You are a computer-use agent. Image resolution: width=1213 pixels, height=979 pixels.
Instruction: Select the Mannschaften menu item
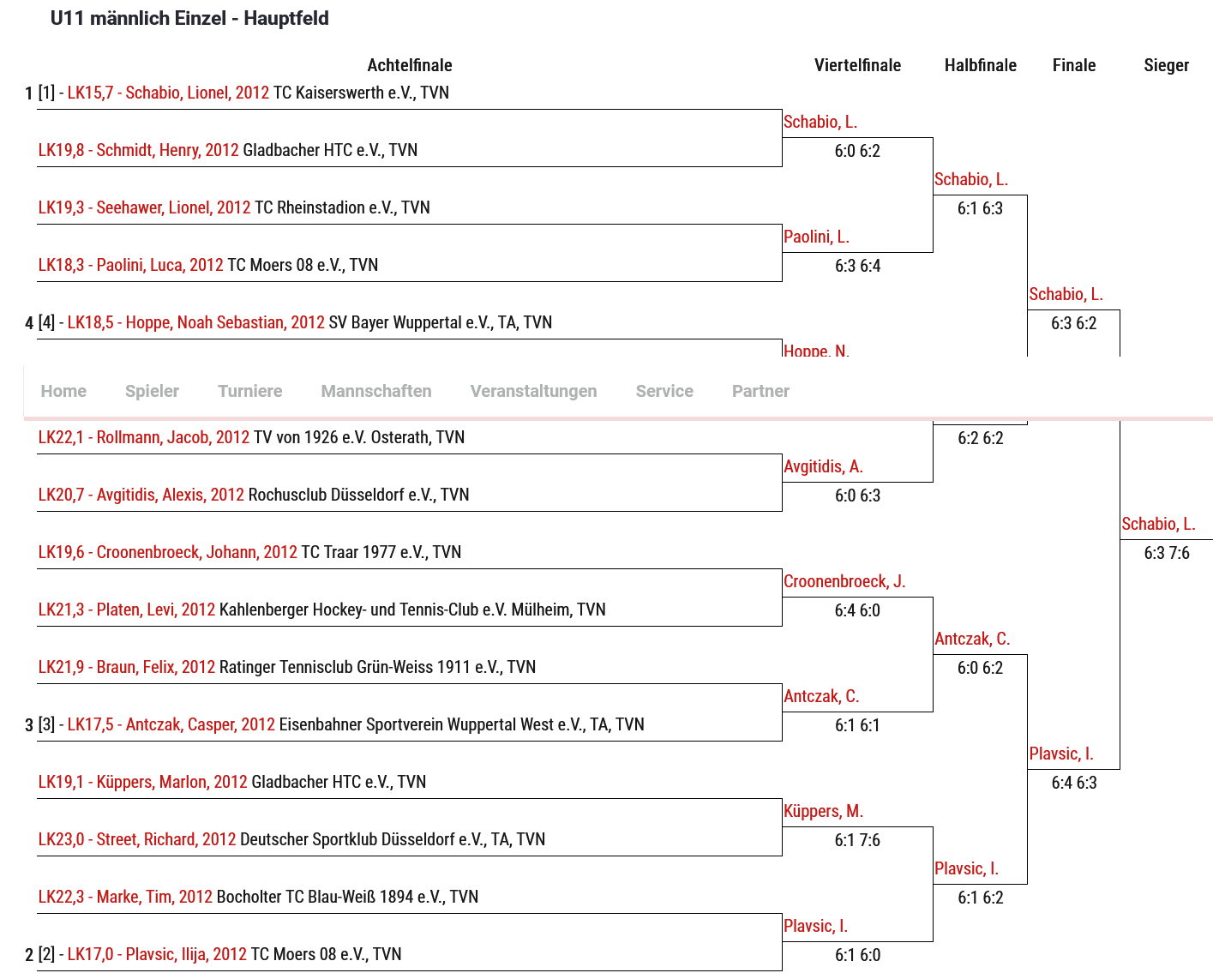coord(376,391)
